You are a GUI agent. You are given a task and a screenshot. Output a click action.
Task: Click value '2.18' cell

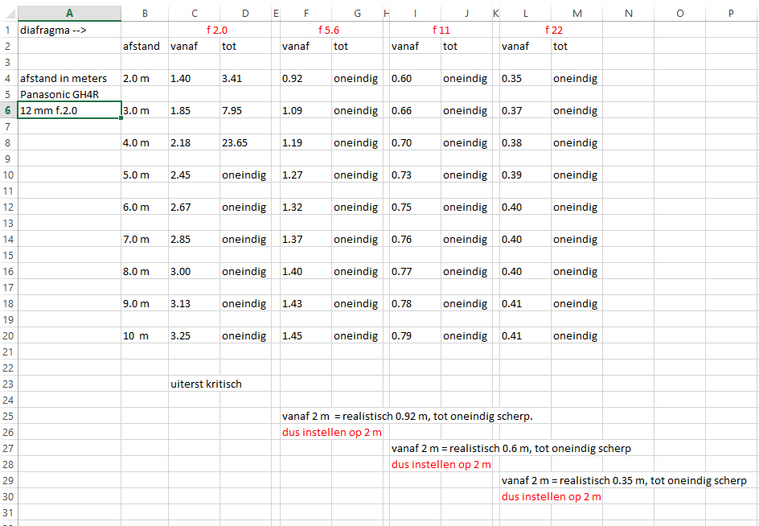pyautogui.click(x=194, y=143)
